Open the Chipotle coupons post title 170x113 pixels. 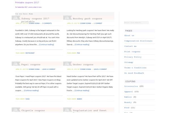pyautogui.click(x=33, y=110)
